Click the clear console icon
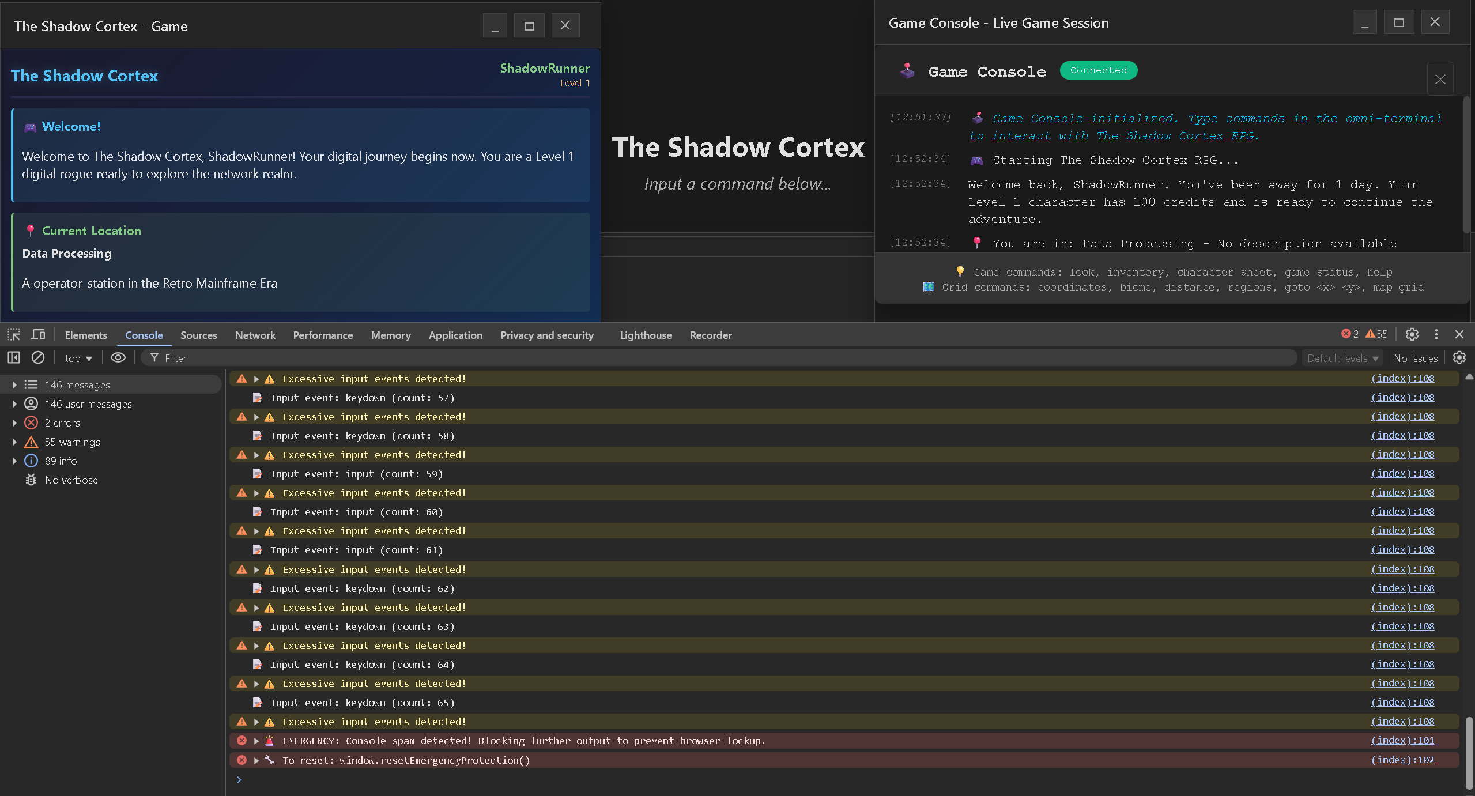 pos(38,358)
